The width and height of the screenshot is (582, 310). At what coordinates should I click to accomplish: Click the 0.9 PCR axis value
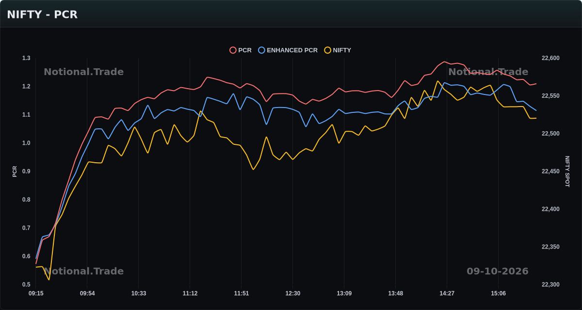(x=26, y=171)
